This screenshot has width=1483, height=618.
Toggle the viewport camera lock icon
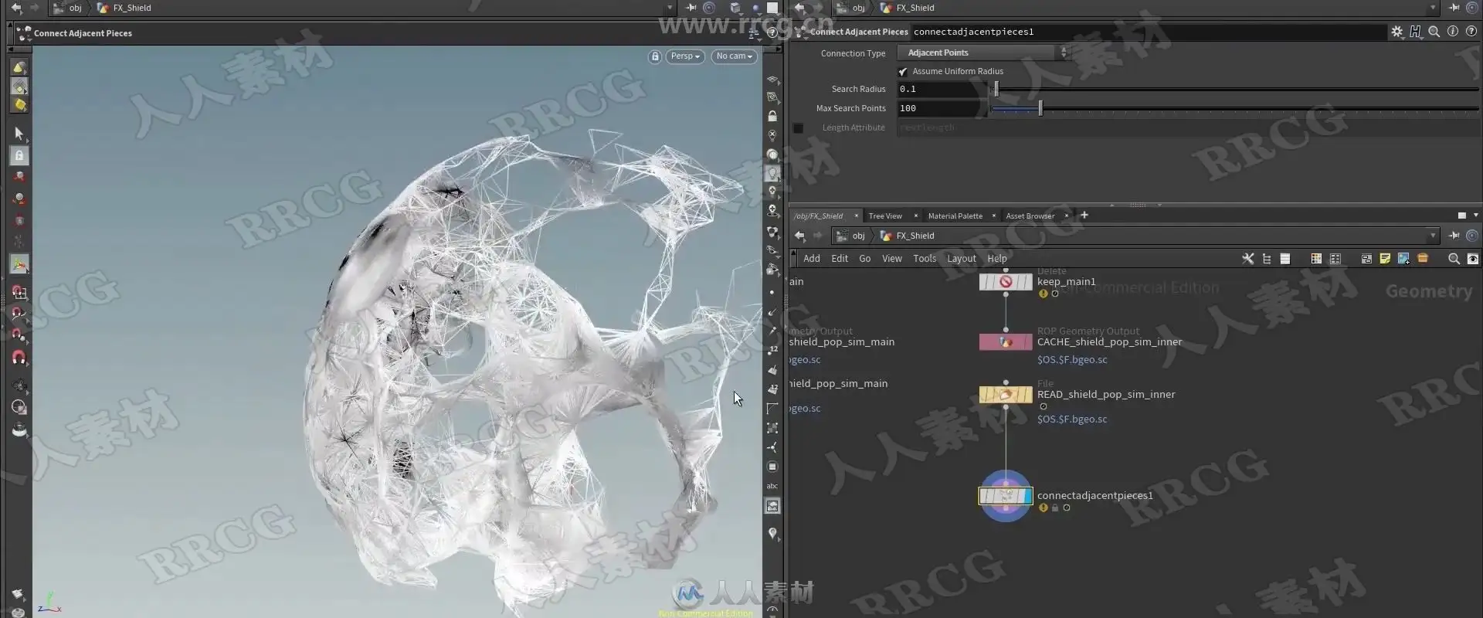[x=655, y=56]
